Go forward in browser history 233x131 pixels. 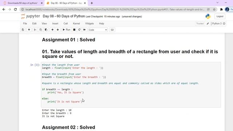9,9
